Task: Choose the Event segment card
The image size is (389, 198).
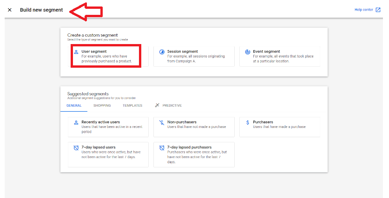Action: click(280, 57)
